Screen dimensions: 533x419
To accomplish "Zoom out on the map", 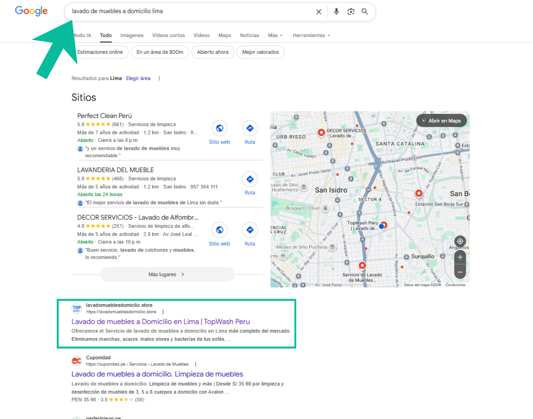I will (460, 272).
